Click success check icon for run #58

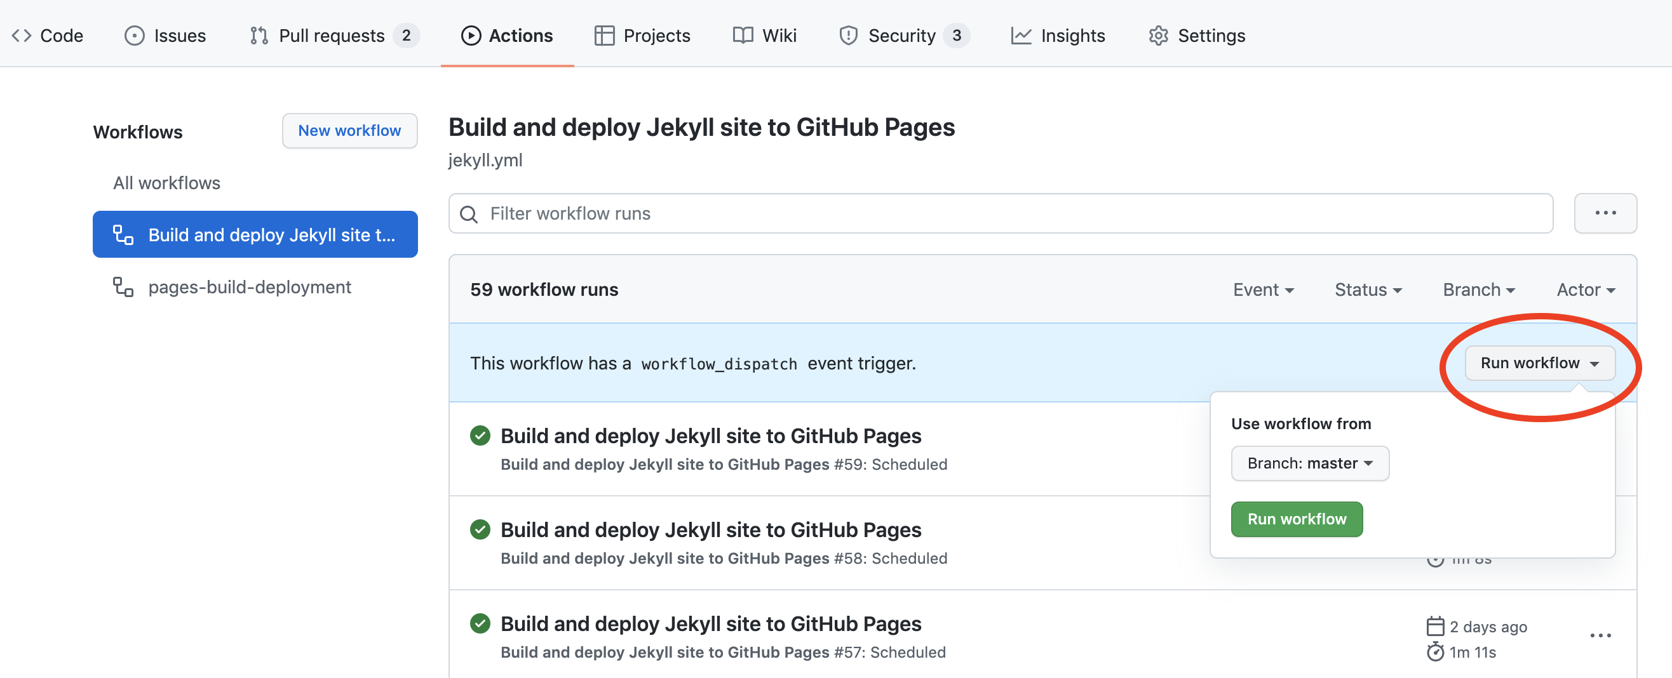(480, 530)
